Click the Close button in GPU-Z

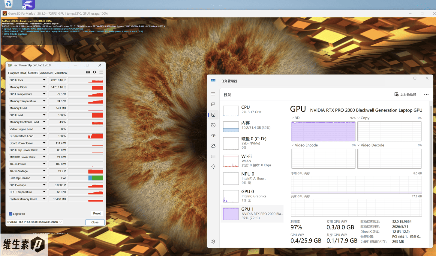(x=95, y=222)
